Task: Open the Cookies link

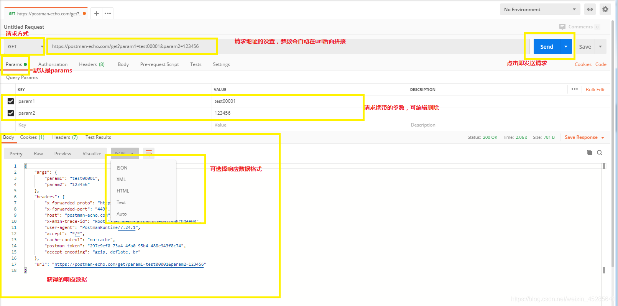Action: point(583,64)
